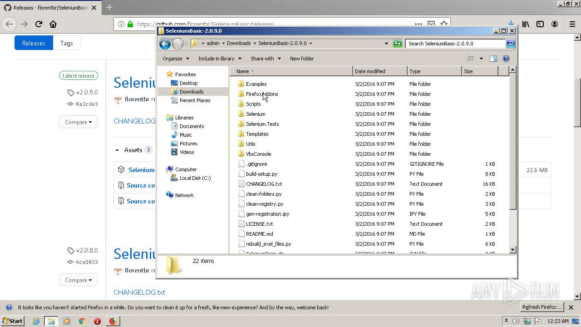Switch to Firefox in the taskbar
Viewport: 581px width, 327px height.
[x=113, y=321]
